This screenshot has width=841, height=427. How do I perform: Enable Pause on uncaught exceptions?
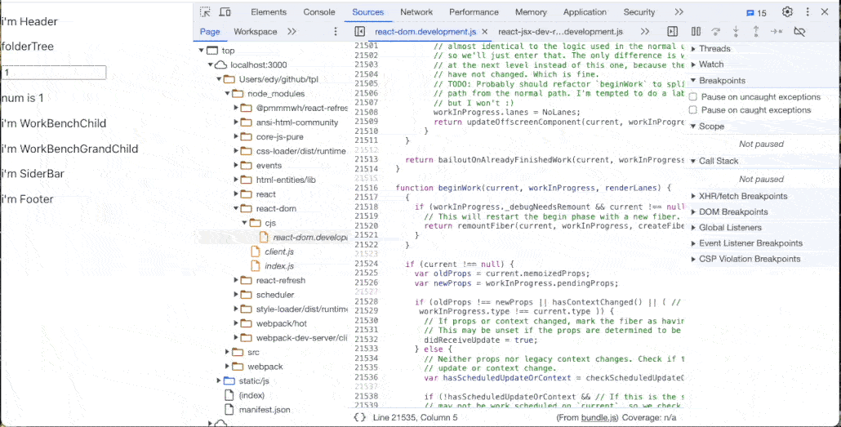click(692, 97)
